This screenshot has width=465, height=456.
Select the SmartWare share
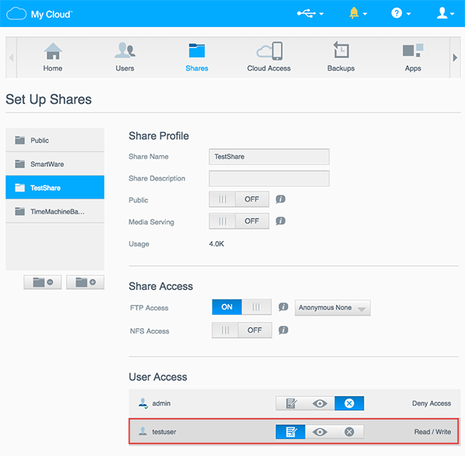(55, 164)
